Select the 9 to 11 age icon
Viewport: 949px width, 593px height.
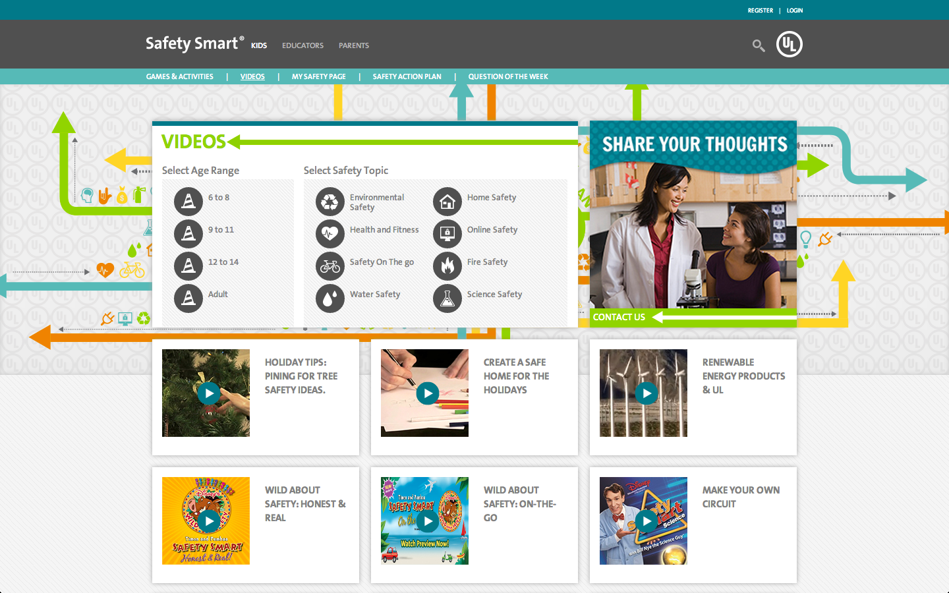188,234
